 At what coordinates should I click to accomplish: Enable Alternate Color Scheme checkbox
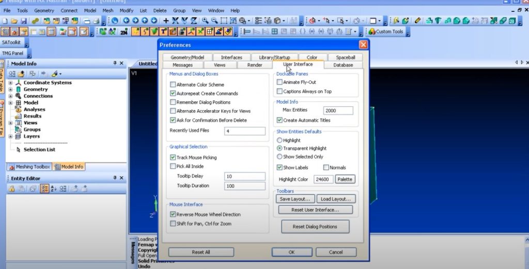pyautogui.click(x=173, y=85)
